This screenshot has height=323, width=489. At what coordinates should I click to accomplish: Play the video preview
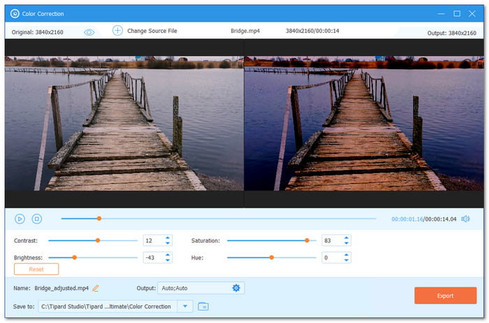click(x=20, y=219)
